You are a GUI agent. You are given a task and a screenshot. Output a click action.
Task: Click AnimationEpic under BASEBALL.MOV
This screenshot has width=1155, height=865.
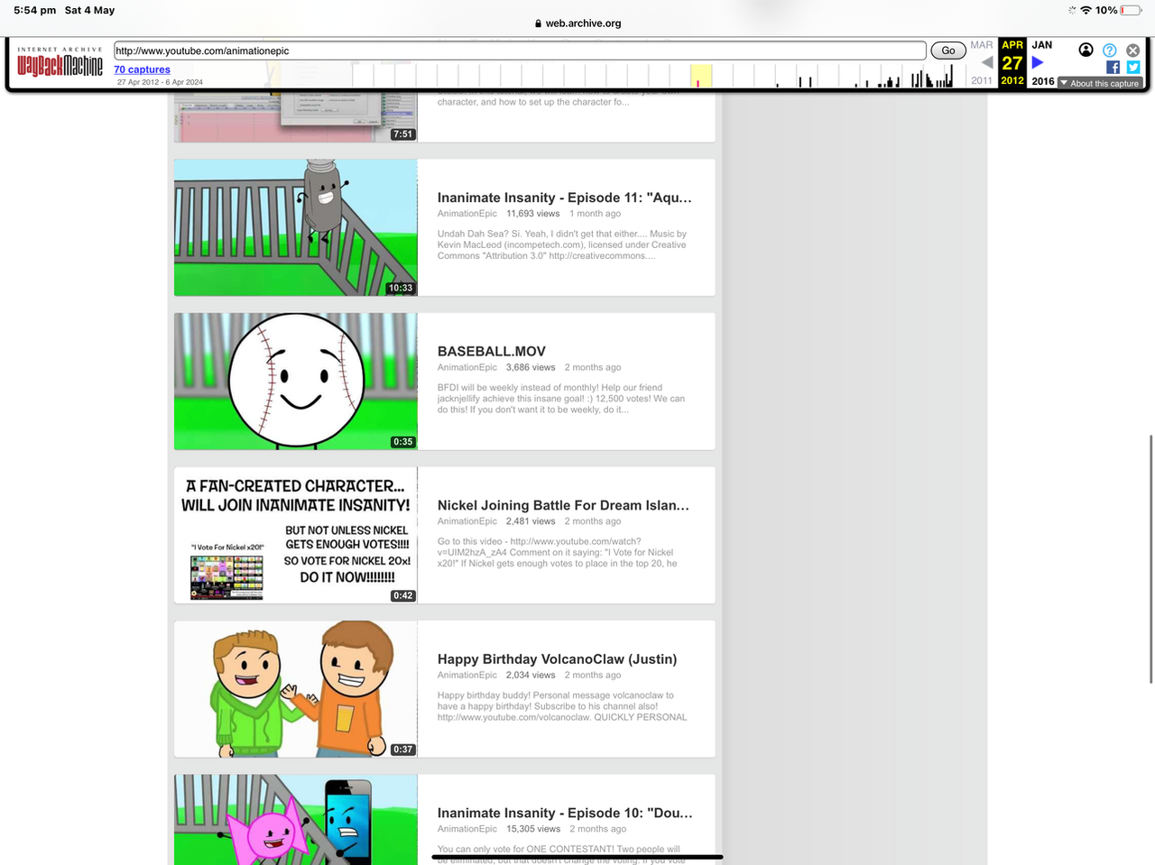[467, 367]
